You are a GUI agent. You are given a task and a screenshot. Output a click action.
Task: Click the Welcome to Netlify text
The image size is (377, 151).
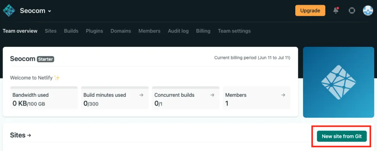(x=35, y=78)
